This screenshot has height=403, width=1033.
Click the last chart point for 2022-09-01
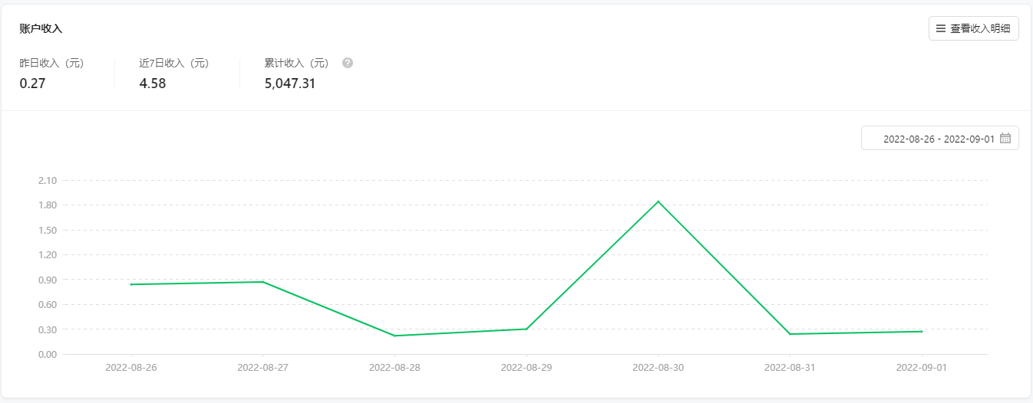(x=921, y=332)
